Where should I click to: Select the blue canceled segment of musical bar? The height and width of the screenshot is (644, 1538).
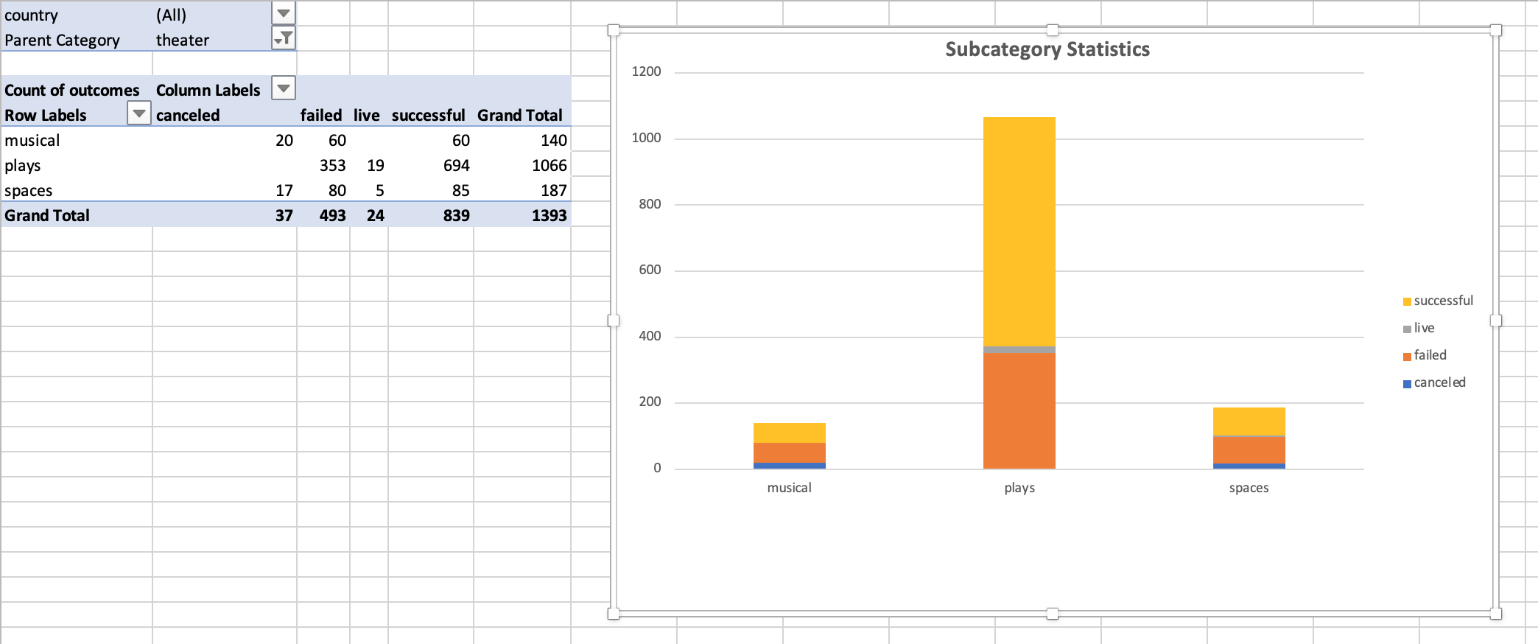(x=790, y=466)
